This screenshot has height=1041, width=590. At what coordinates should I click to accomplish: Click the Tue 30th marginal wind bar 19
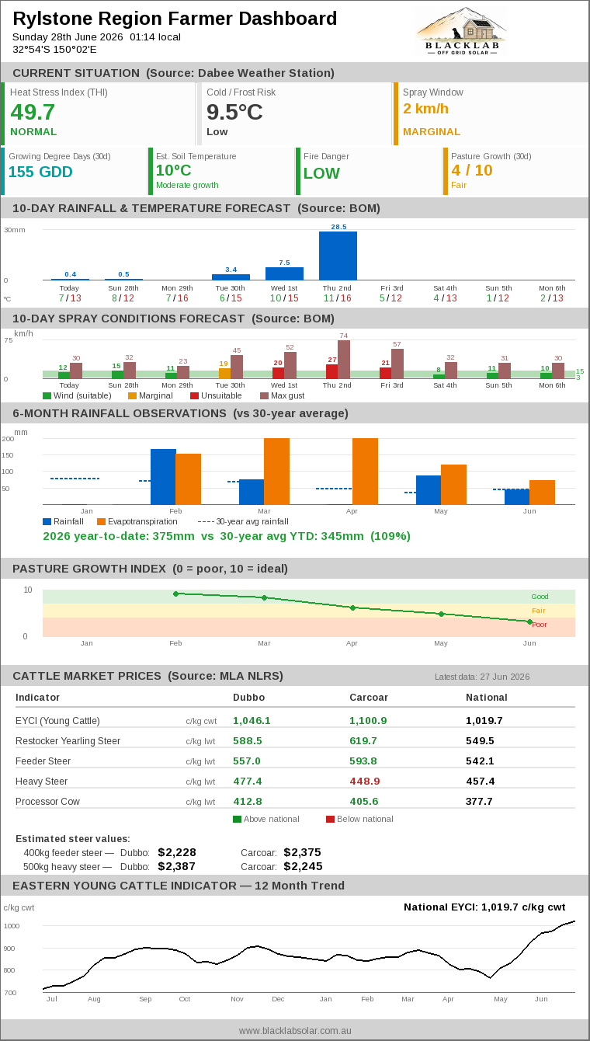coord(224,374)
